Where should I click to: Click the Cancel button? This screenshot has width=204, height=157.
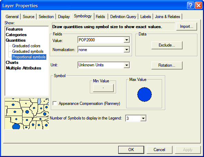click(159, 150)
